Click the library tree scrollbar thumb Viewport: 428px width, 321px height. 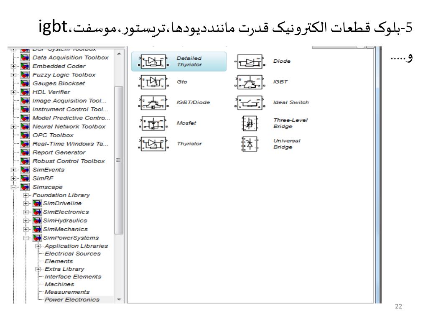[119, 160]
